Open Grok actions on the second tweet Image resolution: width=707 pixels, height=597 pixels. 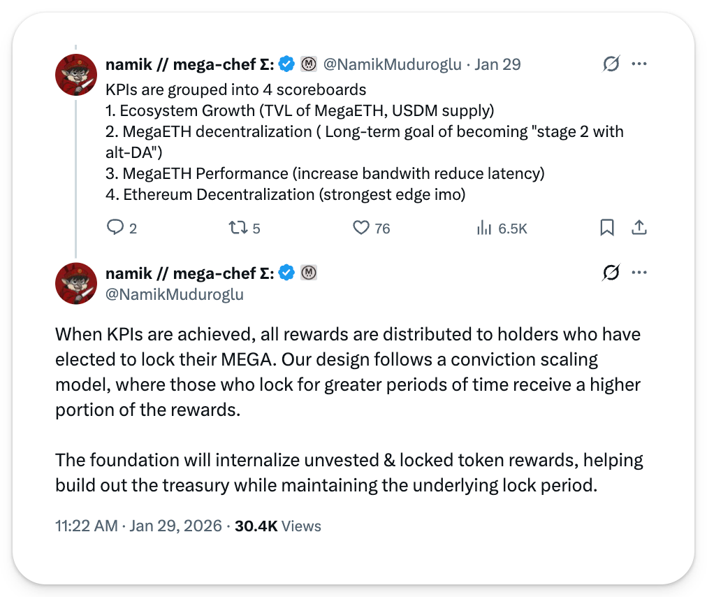pos(611,273)
